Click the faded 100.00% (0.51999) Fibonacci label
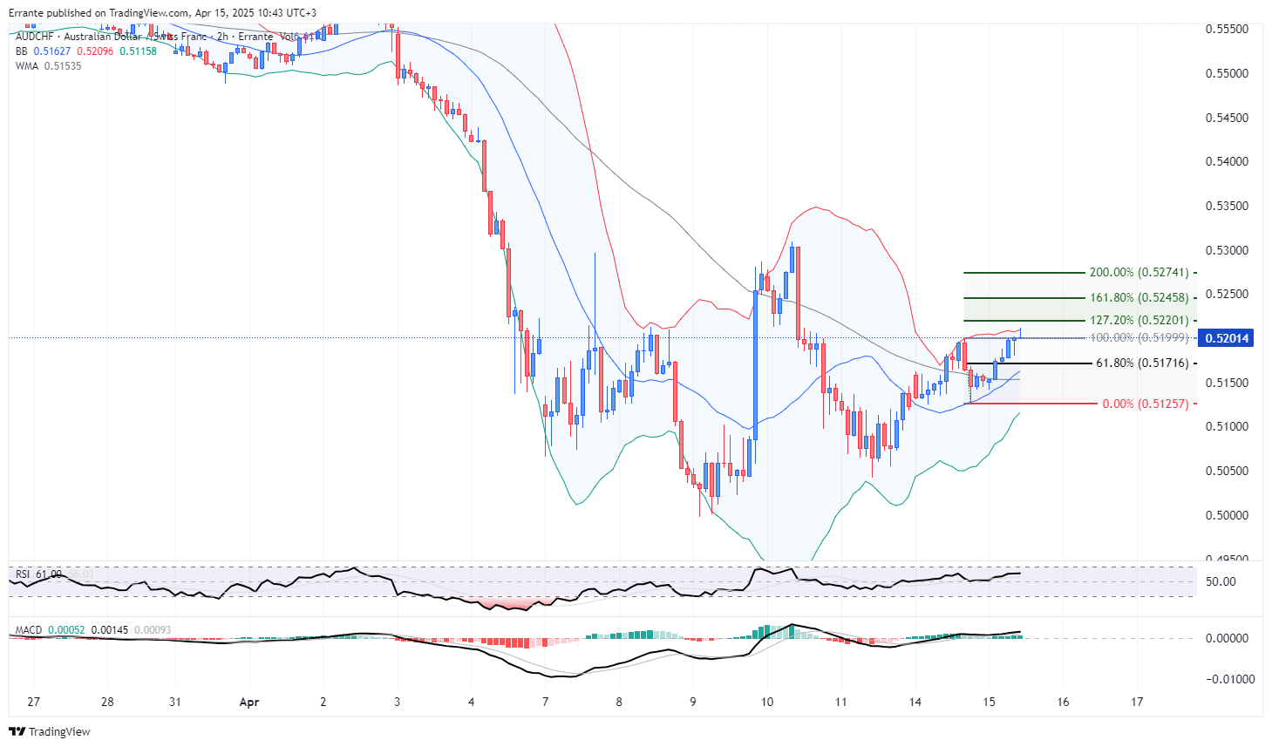Viewport: 1272px width, 747px height. tap(1139, 337)
